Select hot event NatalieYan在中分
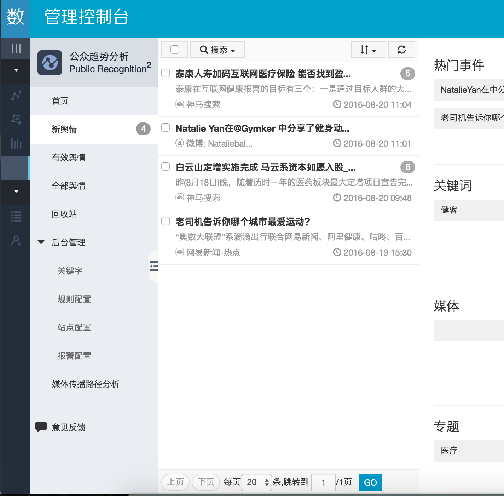The height and width of the screenshot is (496, 504). point(469,90)
